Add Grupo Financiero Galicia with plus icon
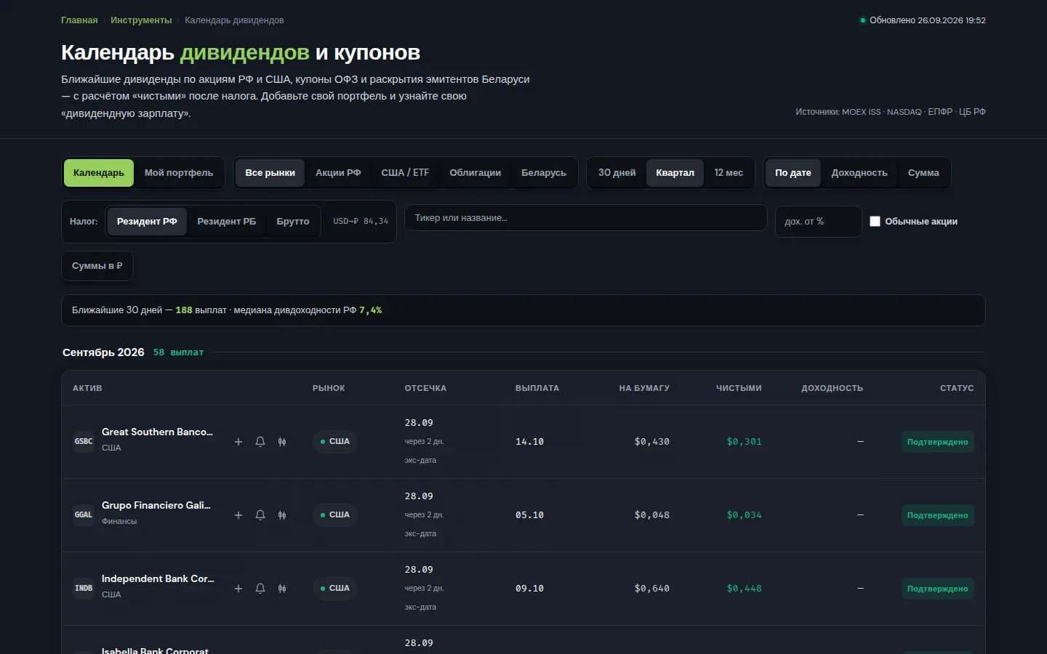 [x=238, y=515]
